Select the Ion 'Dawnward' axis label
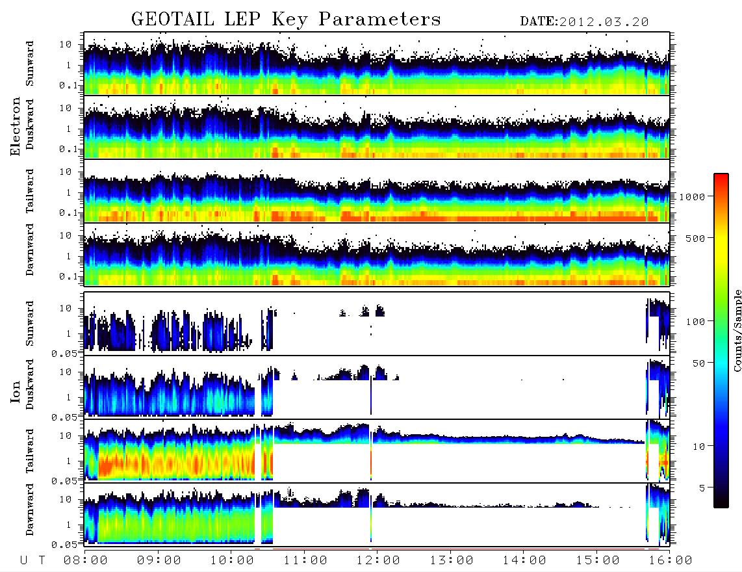 [30, 510]
